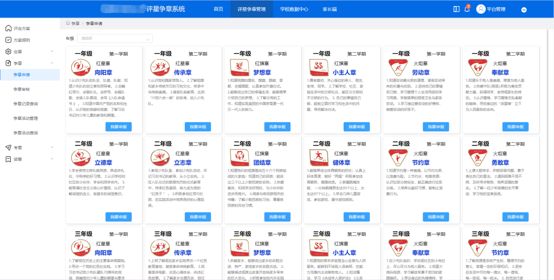Click the 三年级 向阳章 badge image
554x280 pixels.
pos(81,248)
